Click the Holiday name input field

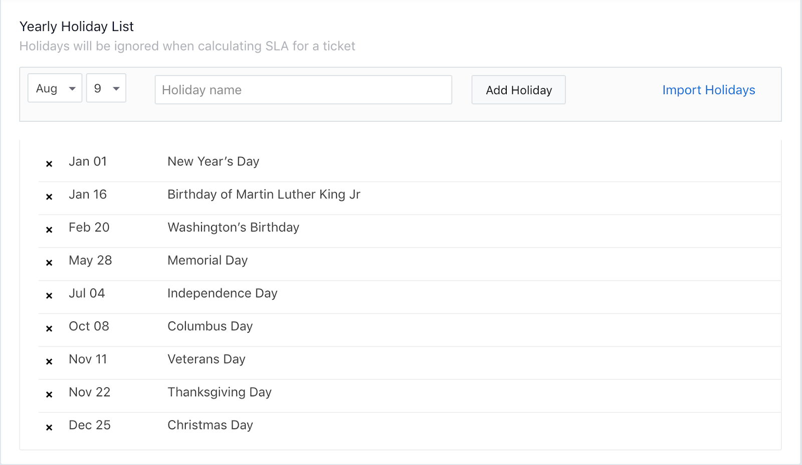click(x=303, y=90)
